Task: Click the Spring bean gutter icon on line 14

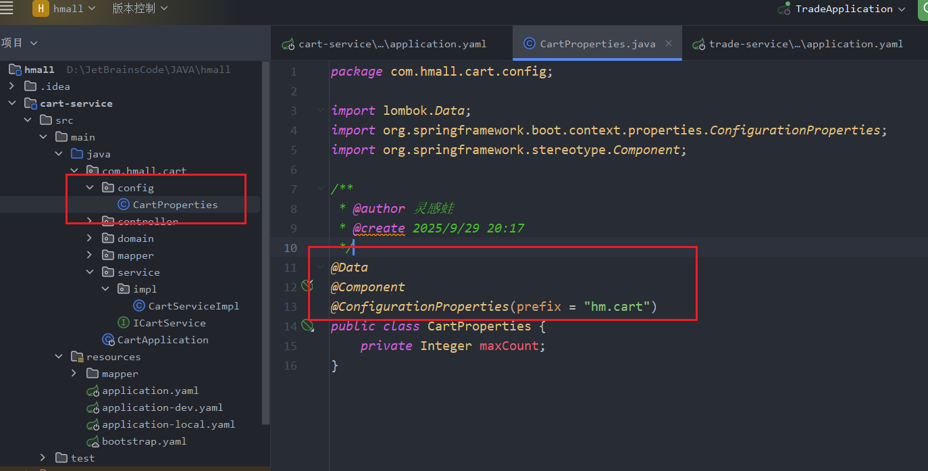Action: (x=308, y=326)
